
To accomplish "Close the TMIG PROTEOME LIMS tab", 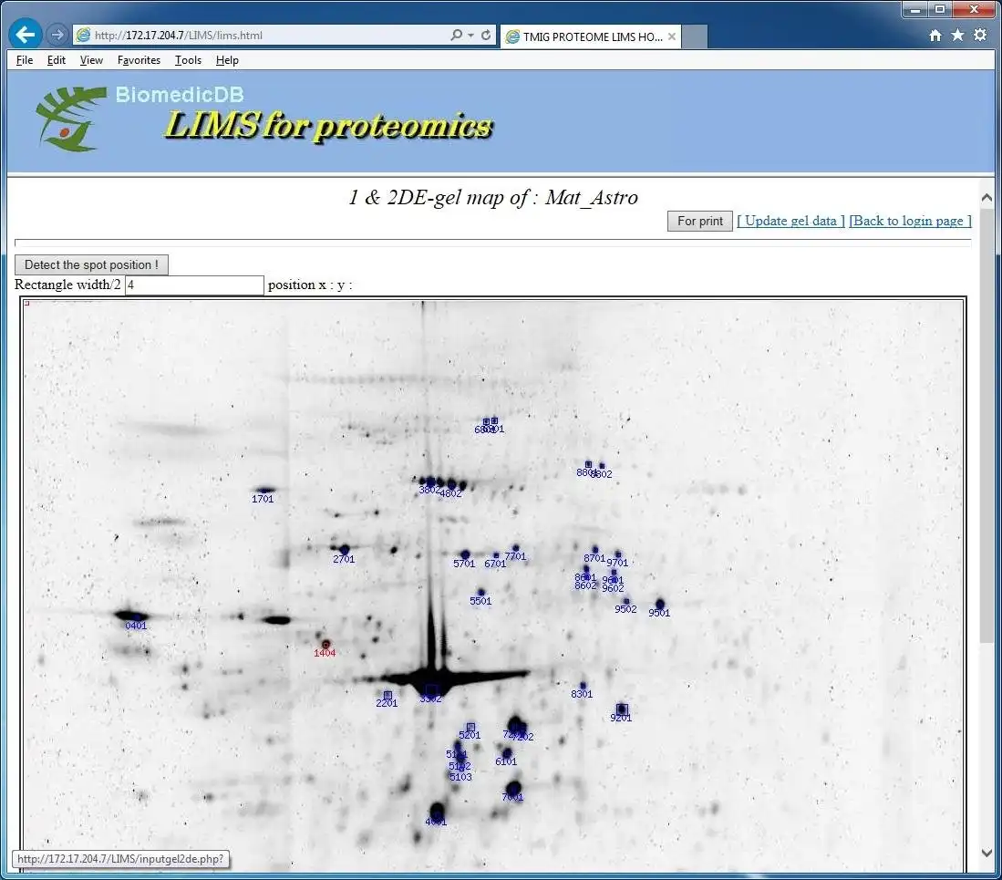I will pos(672,36).
